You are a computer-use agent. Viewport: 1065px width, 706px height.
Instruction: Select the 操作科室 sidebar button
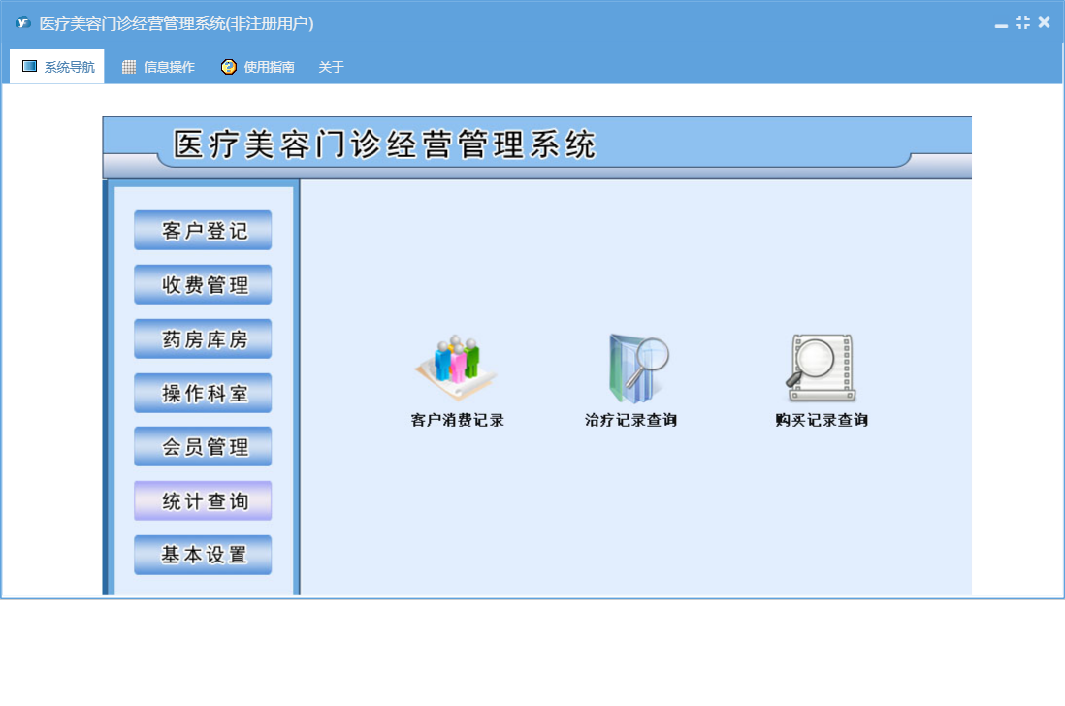click(203, 393)
